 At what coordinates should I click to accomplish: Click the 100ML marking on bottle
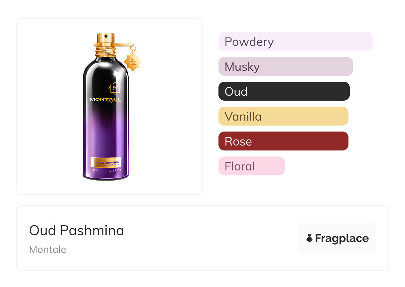pyautogui.click(x=95, y=170)
